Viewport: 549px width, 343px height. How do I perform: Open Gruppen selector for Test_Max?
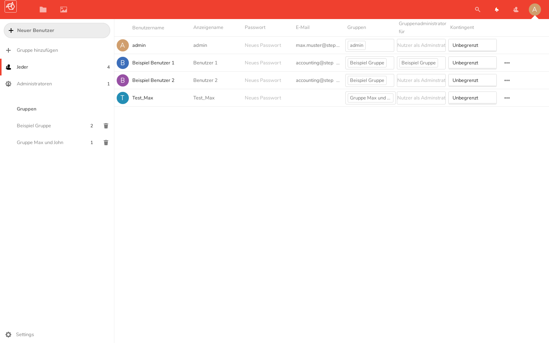point(370,98)
